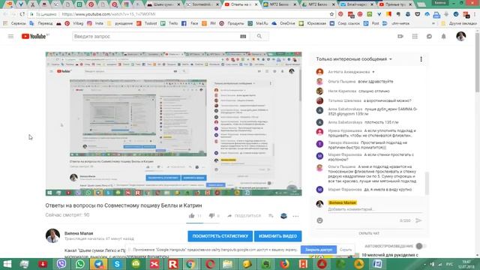
Task: Open the emoji picker in chat
Action: pyautogui.click(x=320, y=220)
